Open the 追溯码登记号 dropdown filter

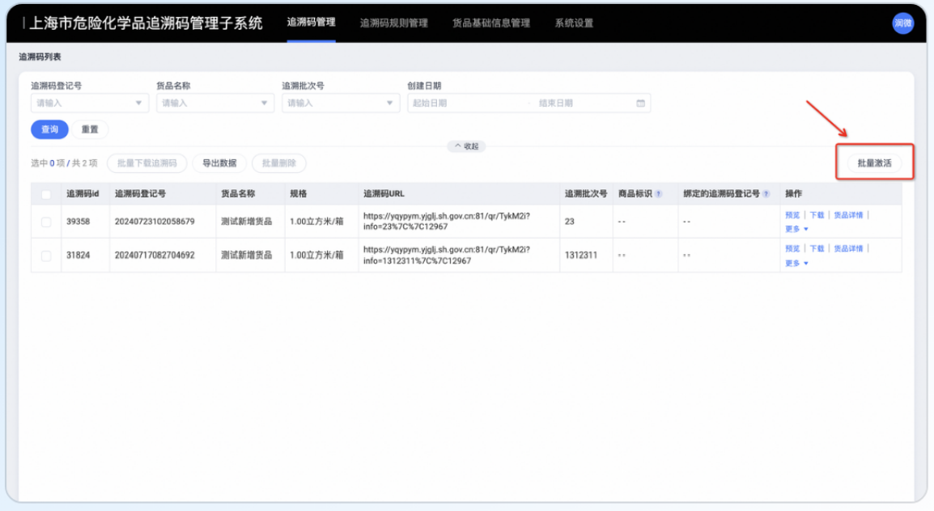(x=89, y=103)
